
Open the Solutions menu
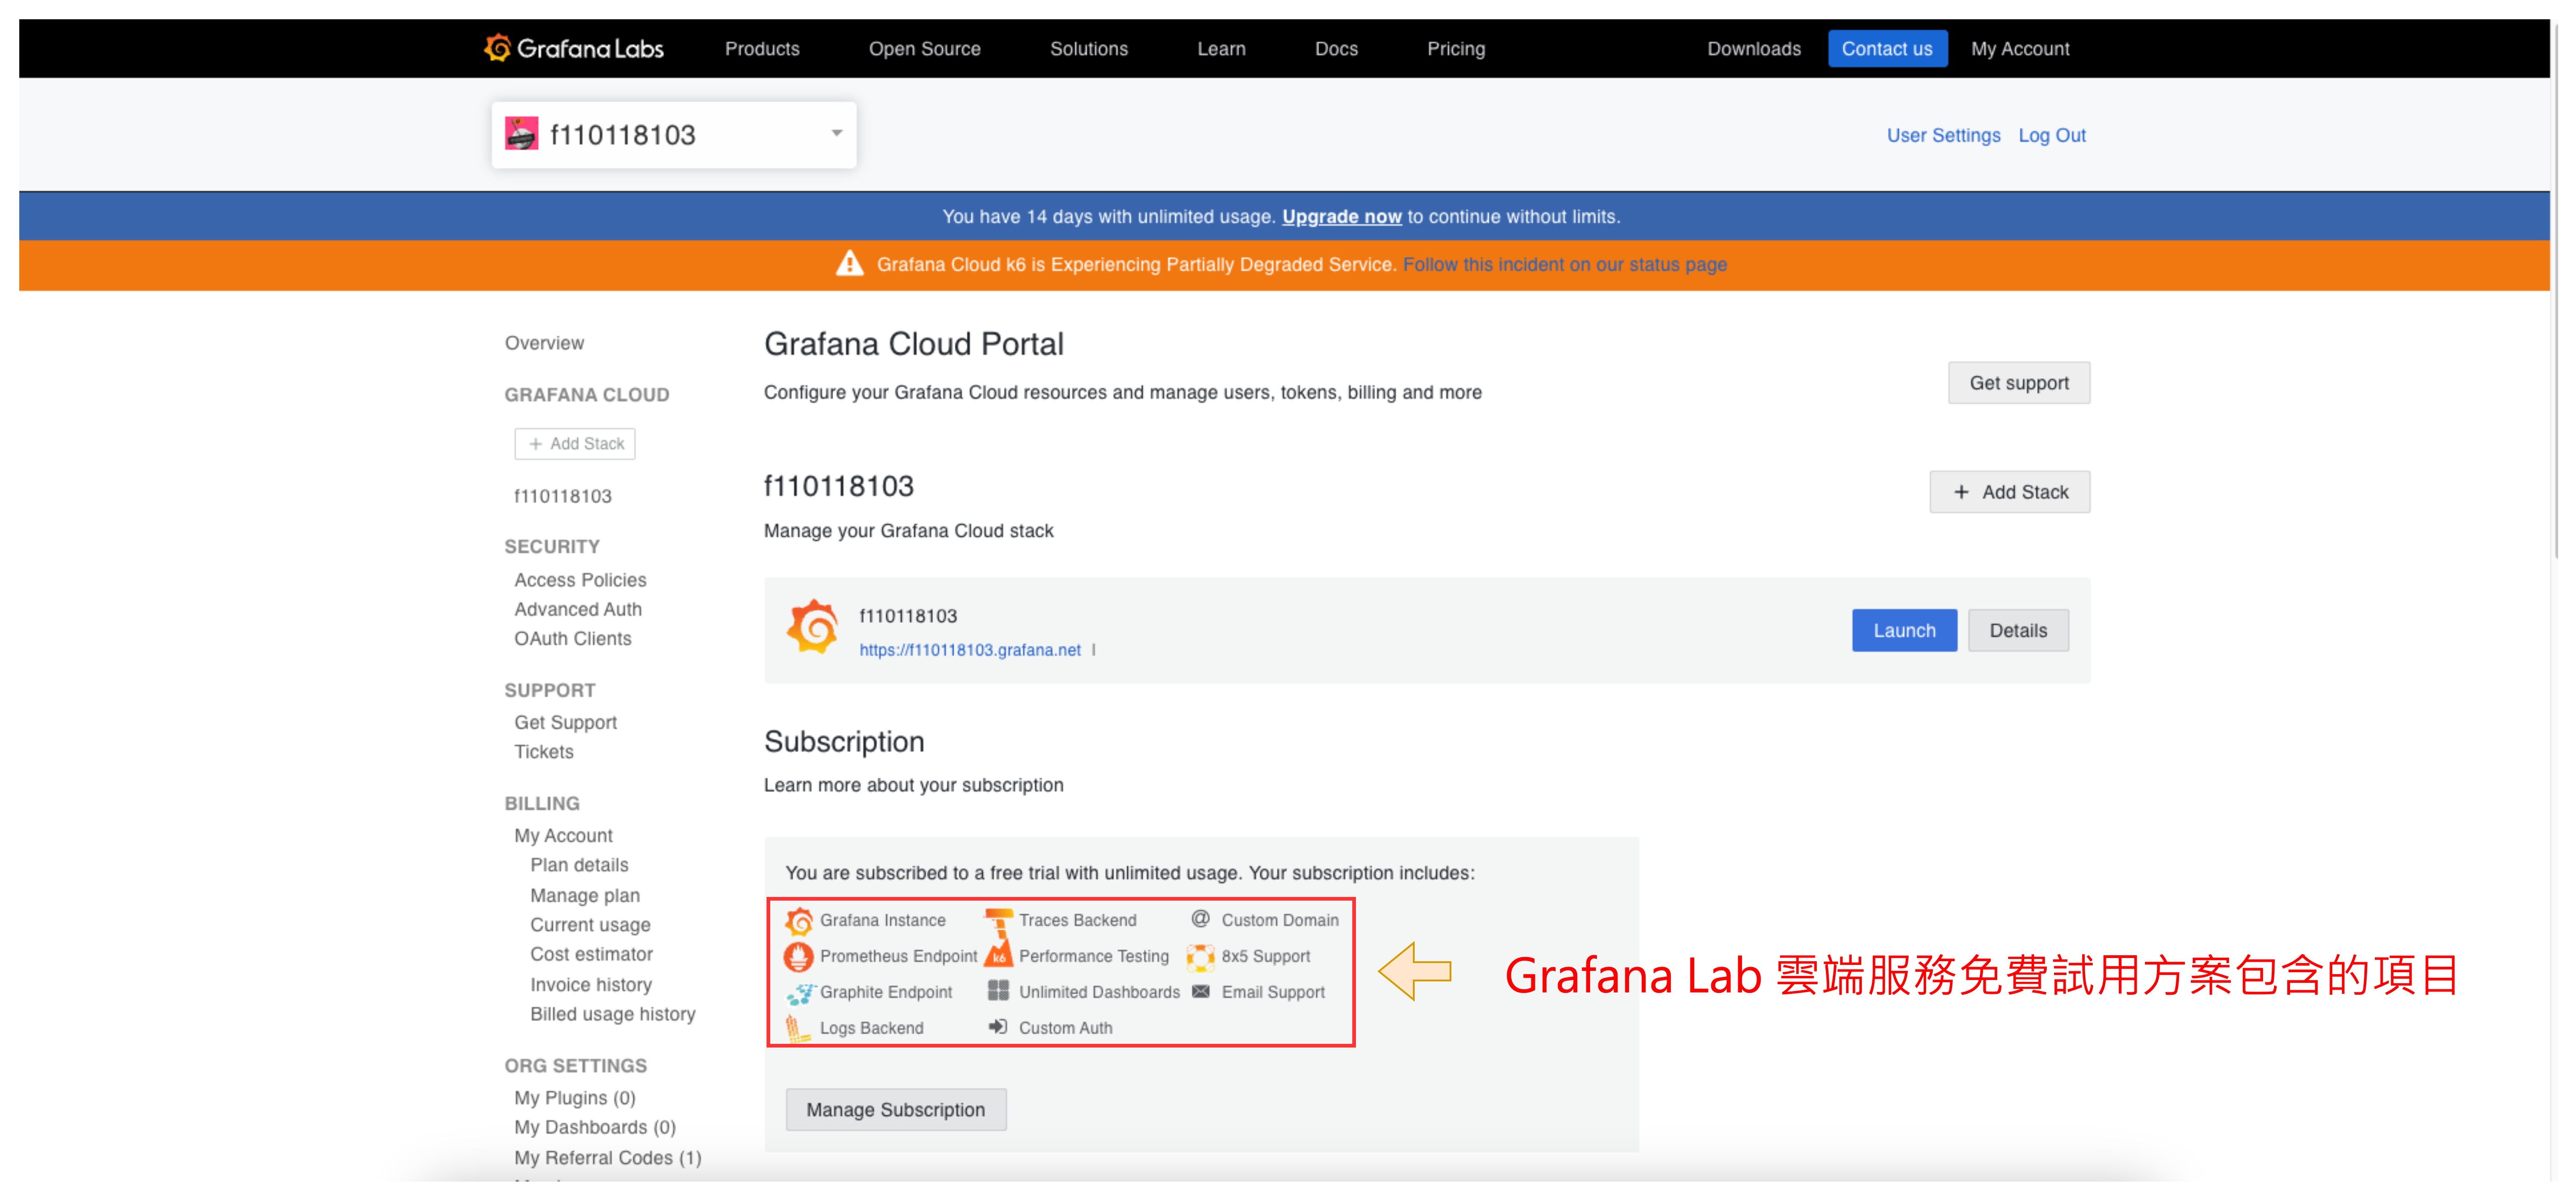[1088, 49]
